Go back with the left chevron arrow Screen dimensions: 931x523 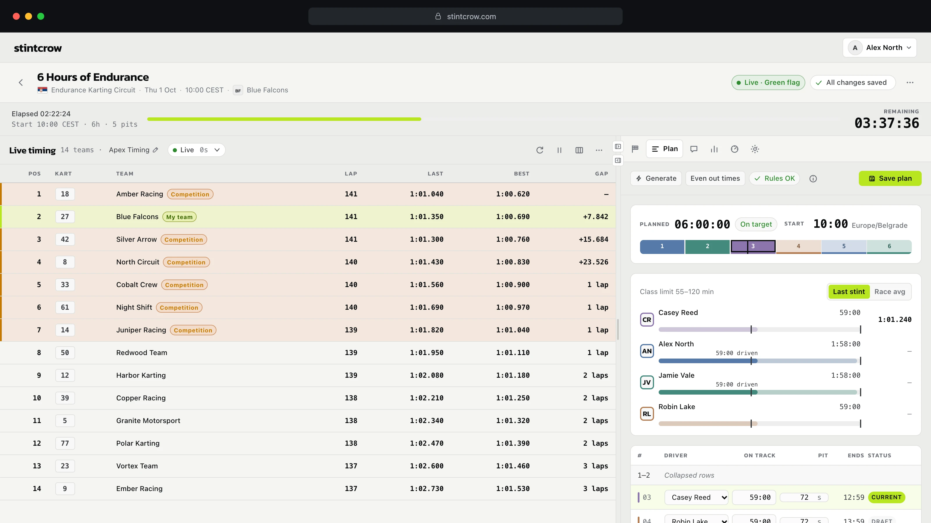pyautogui.click(x=21, y=83)
